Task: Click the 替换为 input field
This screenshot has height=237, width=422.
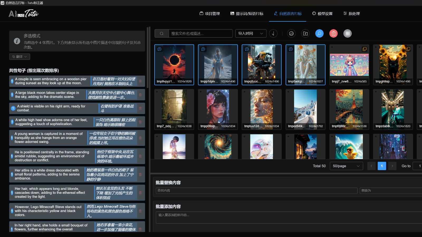Action: [391, 191]
